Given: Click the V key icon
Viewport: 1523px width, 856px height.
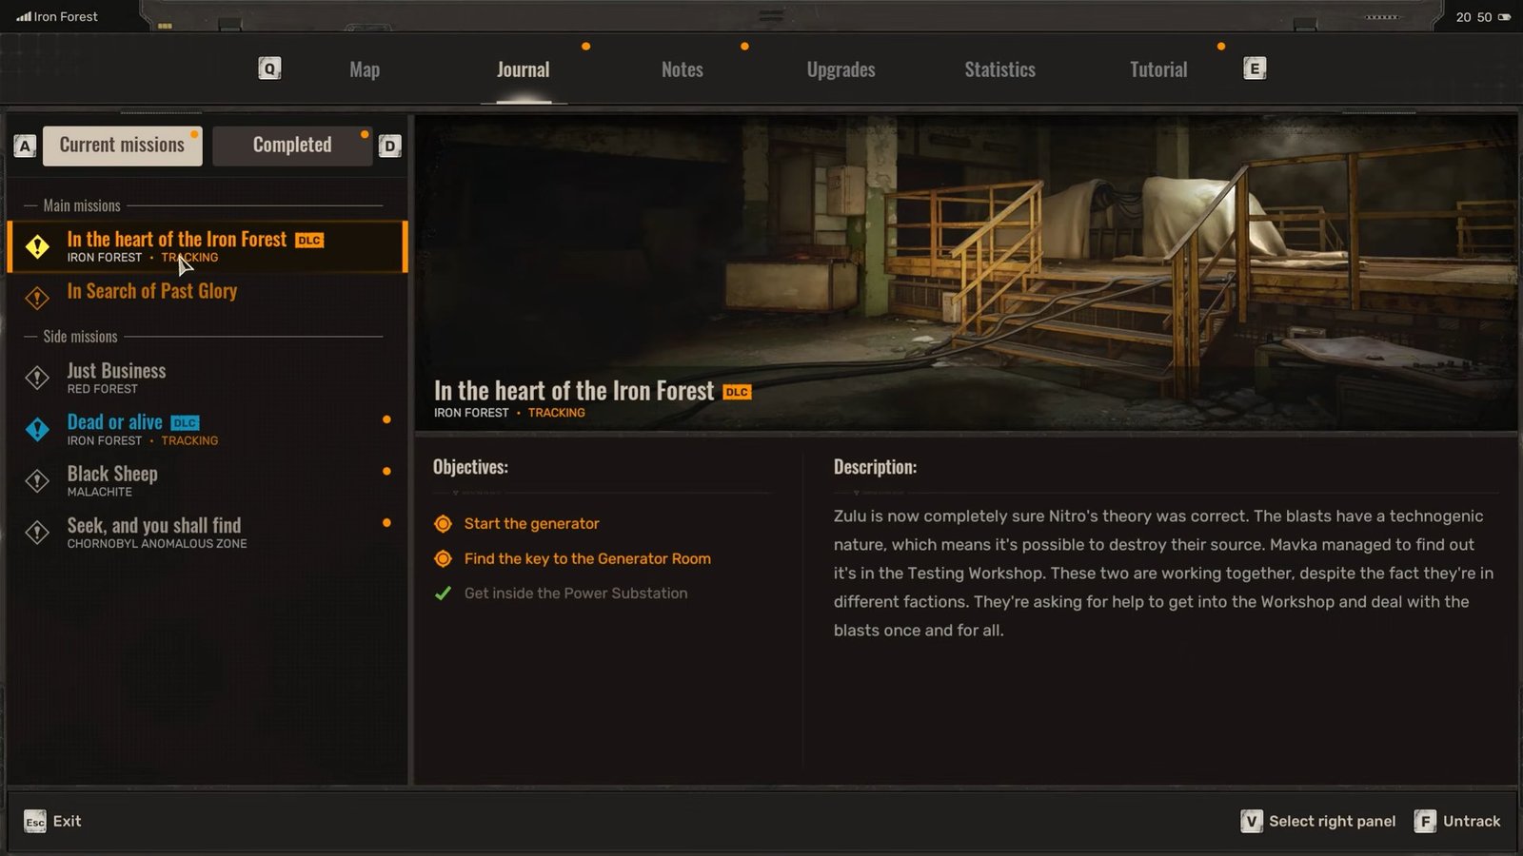Looking at the screenshot, I should pyautogui.click(x=1252, y=821).
